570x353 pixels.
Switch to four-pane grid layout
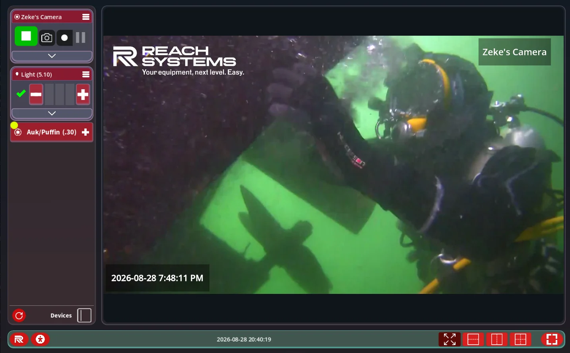click(x=520, y=340)
